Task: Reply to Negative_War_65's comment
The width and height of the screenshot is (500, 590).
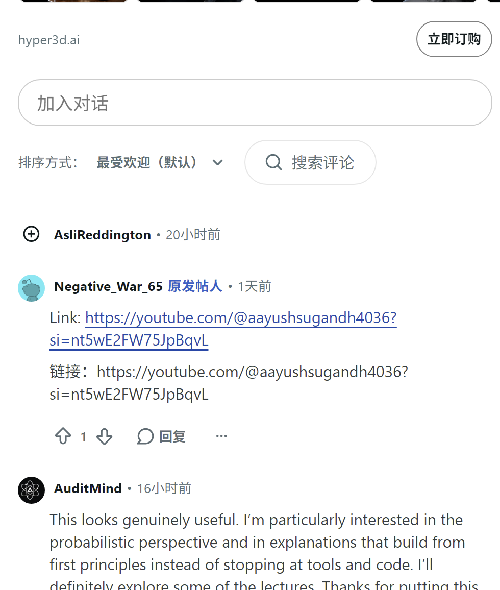Action: pyautogui.click(x=161, y=436)
